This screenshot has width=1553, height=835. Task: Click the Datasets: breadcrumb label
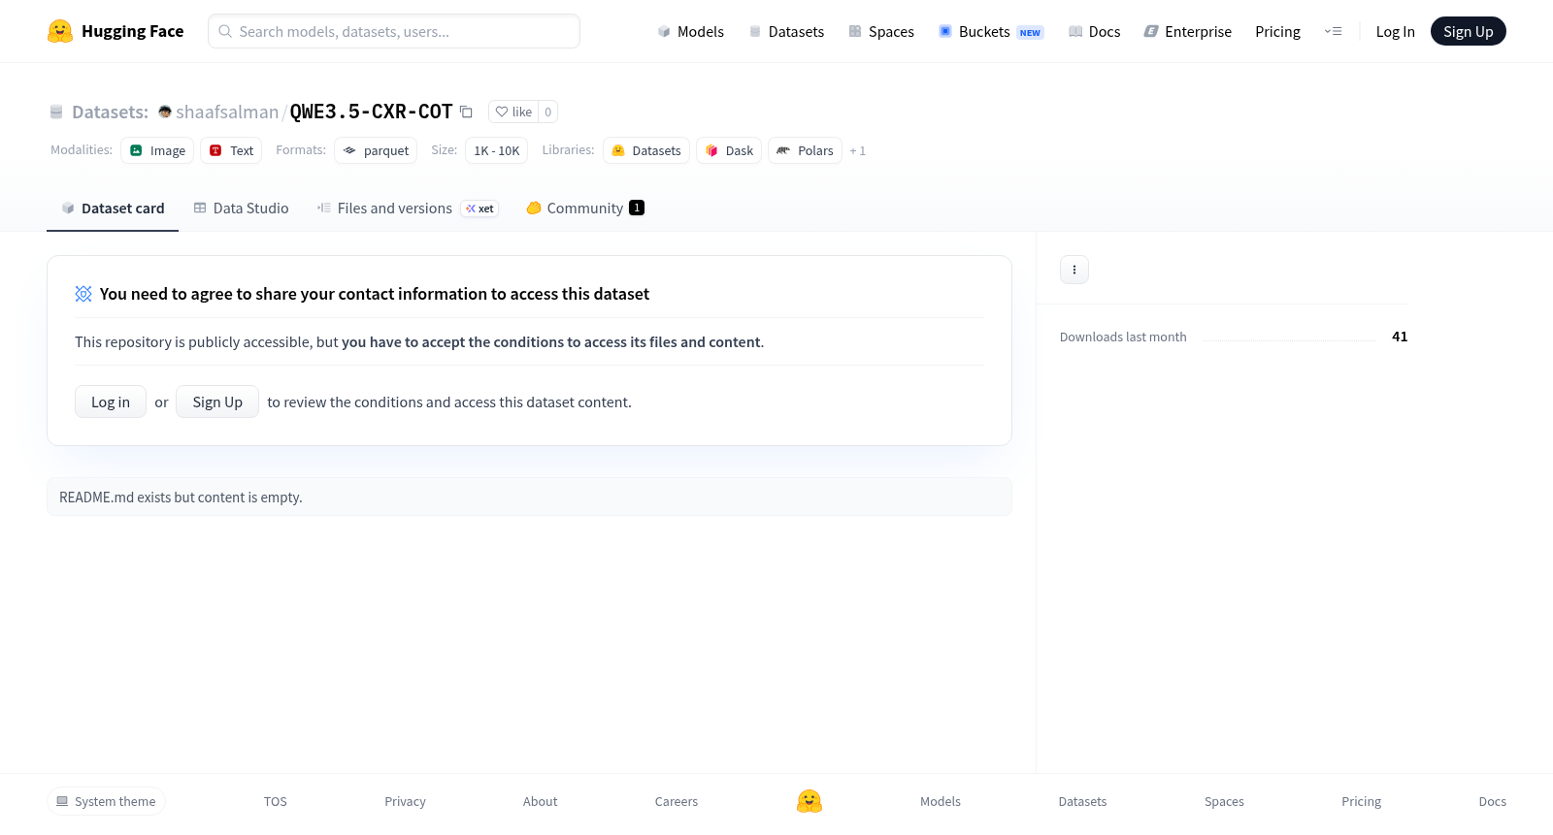click(110, 112)
